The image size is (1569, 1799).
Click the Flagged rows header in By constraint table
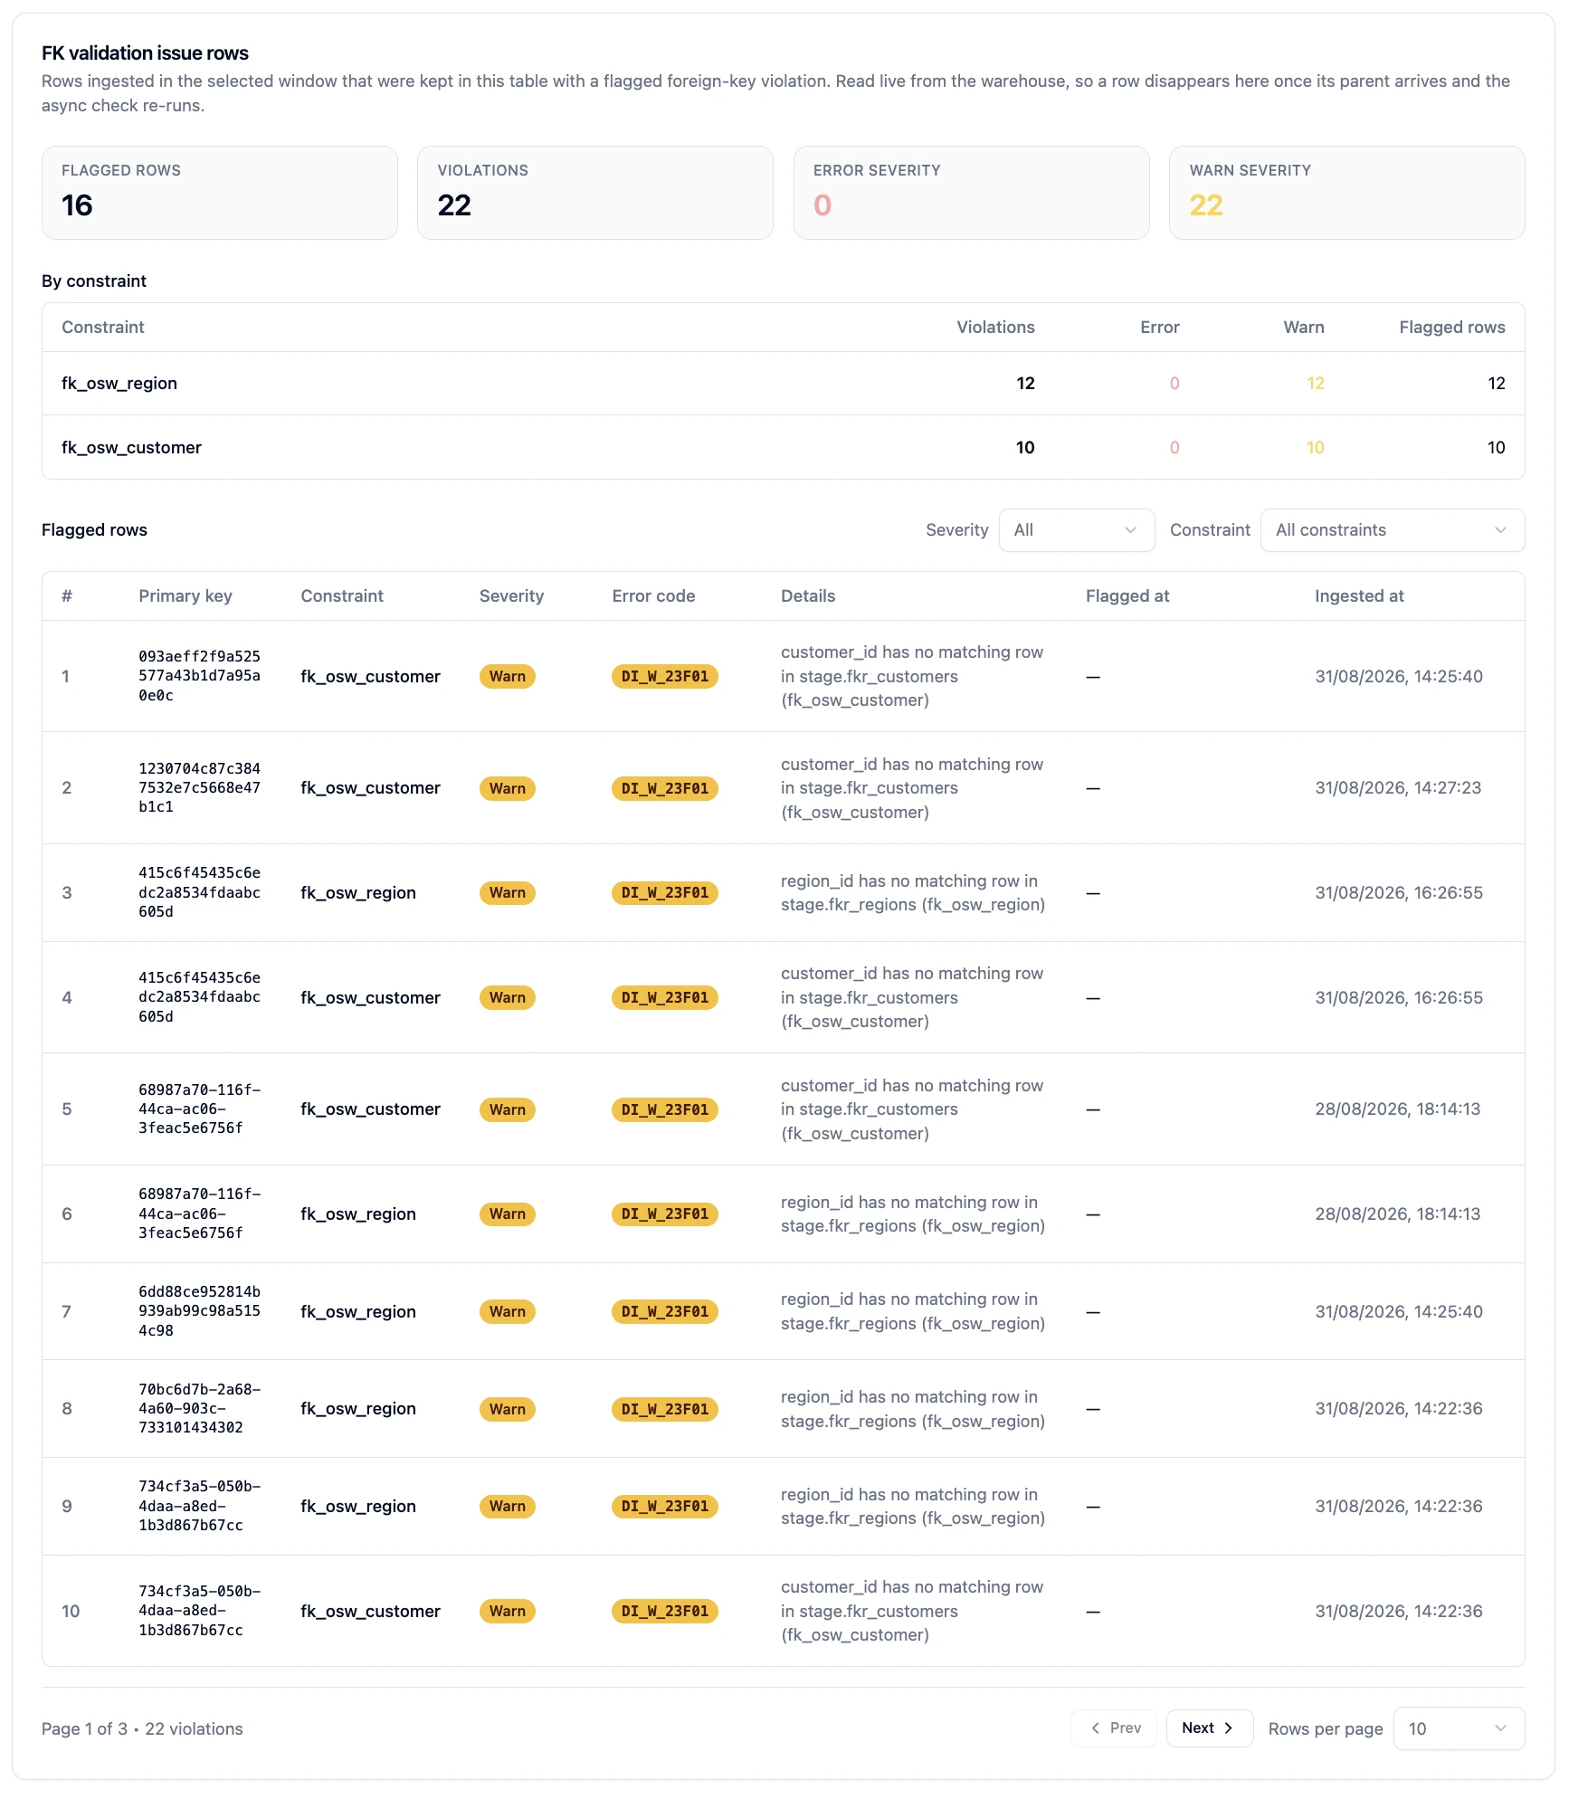point(1451,328)
